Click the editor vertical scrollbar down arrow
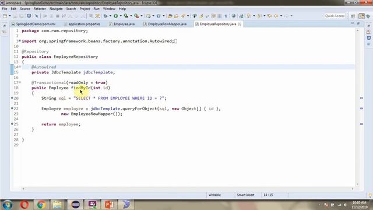Screen dimensions: 373x210 [357, 184]
